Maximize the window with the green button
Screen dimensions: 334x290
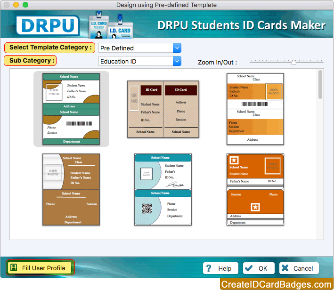(25, 4)
